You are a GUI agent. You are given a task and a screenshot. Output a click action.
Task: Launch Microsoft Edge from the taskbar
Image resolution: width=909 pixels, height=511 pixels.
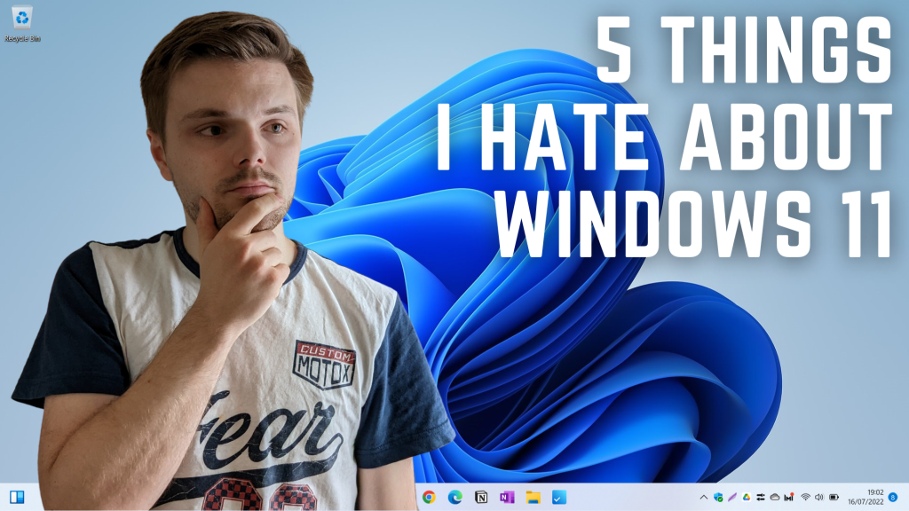point(454,498)
